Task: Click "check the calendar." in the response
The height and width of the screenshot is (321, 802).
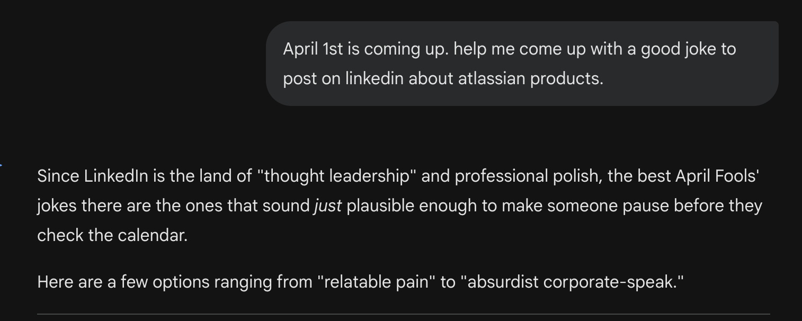Action: click(x=112, y=235)
